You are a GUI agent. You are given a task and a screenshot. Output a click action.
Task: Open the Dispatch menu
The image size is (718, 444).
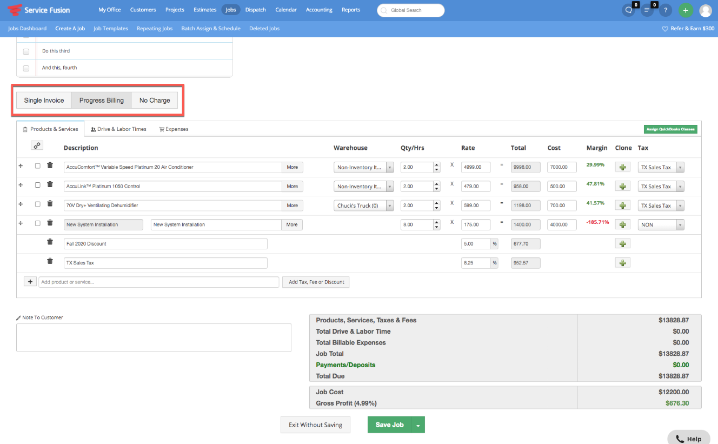click(x=256, y=10)
